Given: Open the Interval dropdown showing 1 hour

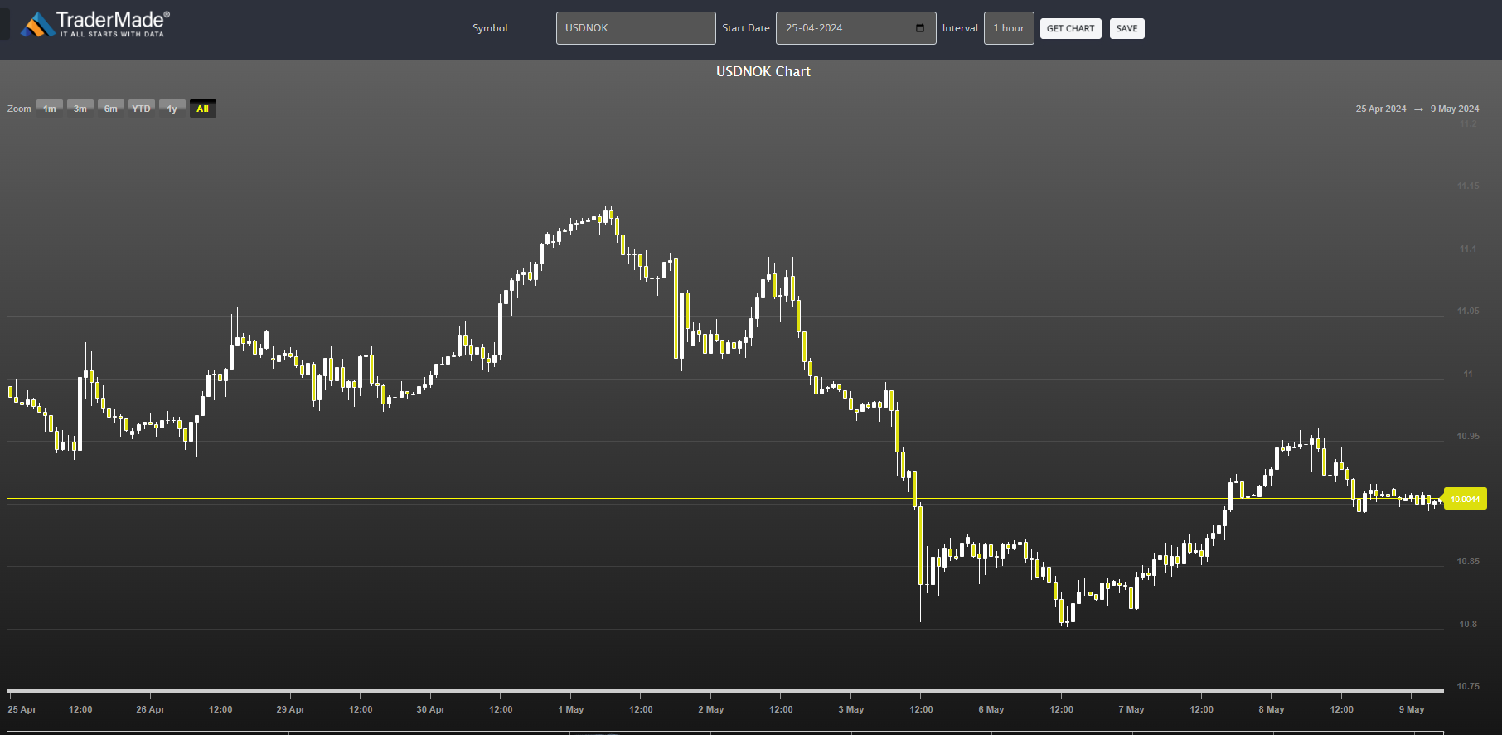Looking at the screenshot, I should click(x=1009, y=28).
